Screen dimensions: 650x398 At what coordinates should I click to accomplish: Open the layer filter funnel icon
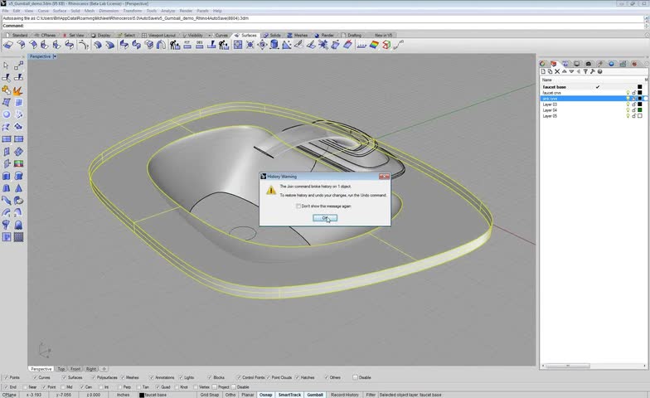coord(585,71)
